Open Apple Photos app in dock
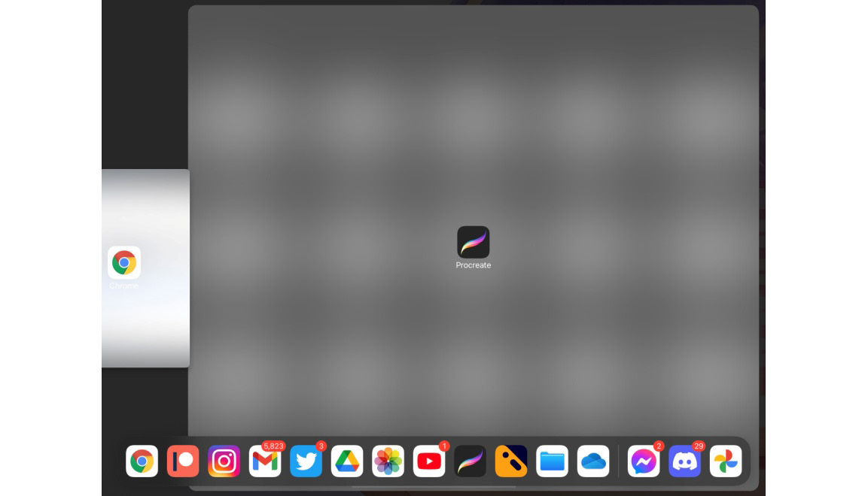Viewport: 868px width, 496px height. tap(388, 461)
